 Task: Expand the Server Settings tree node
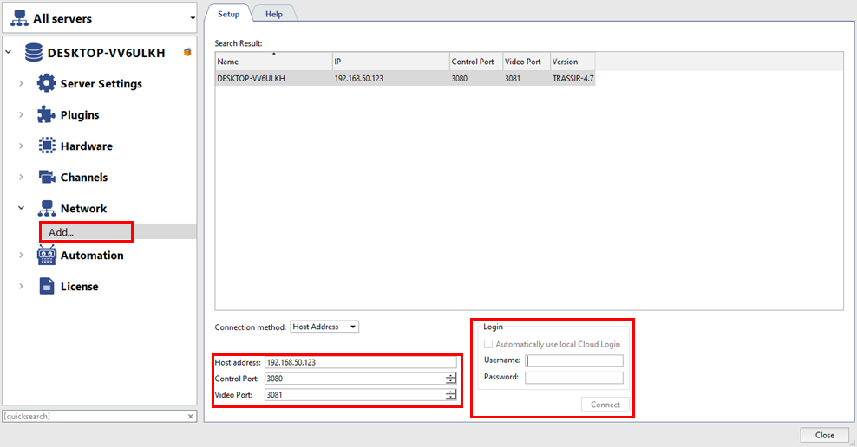(21, 84)
